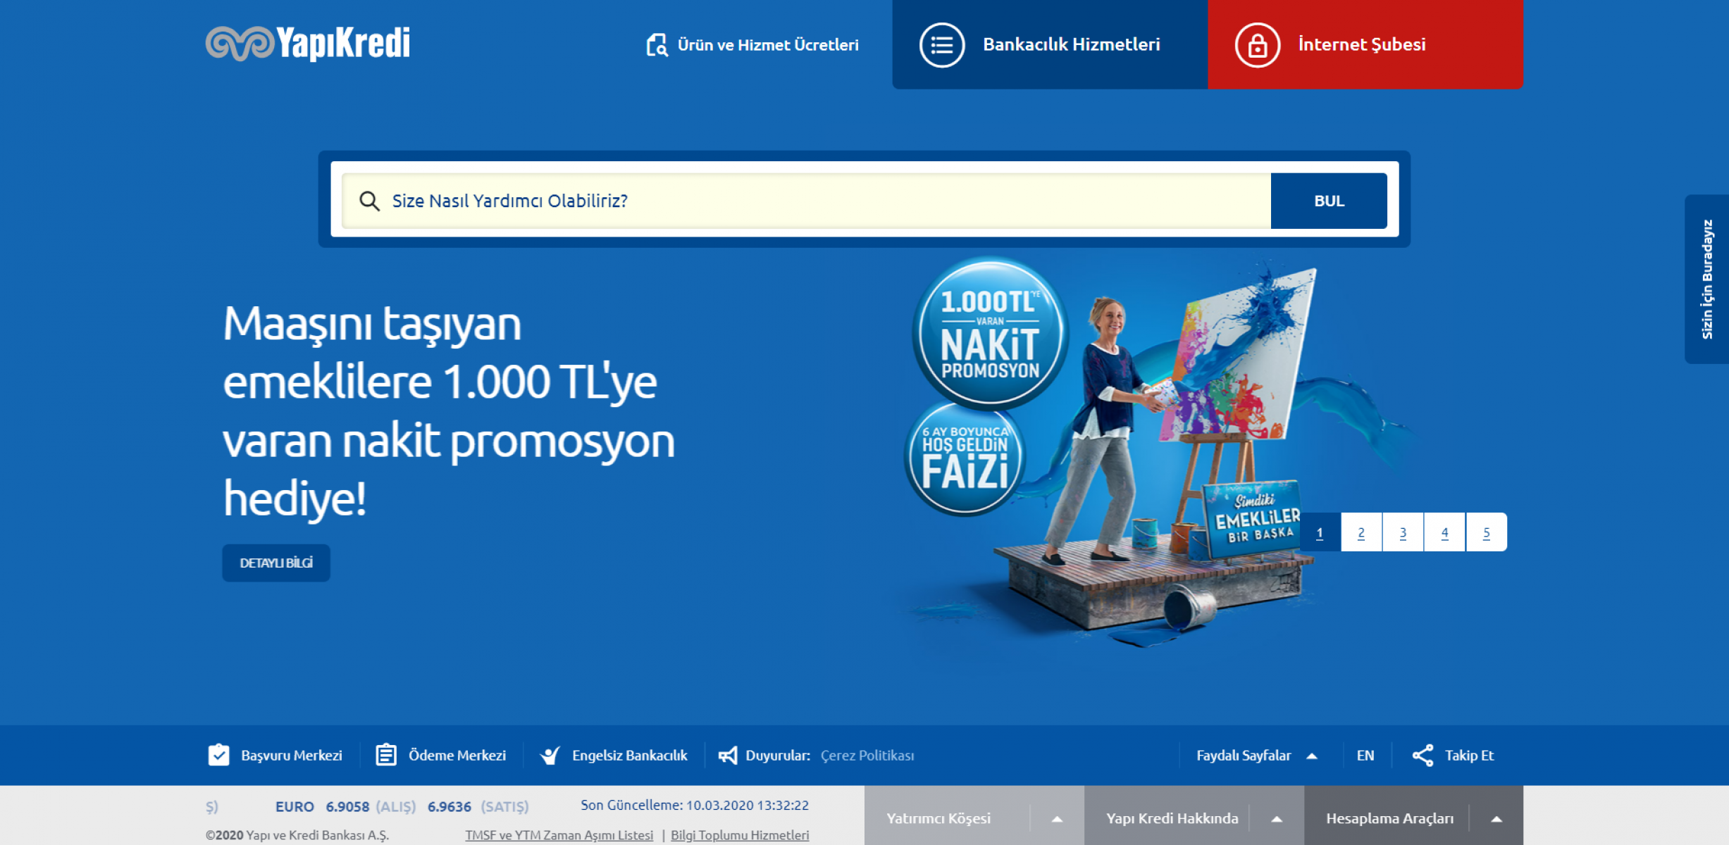
Task: Expand the Faydalı Sayfalar menu
Action: 1312,756
